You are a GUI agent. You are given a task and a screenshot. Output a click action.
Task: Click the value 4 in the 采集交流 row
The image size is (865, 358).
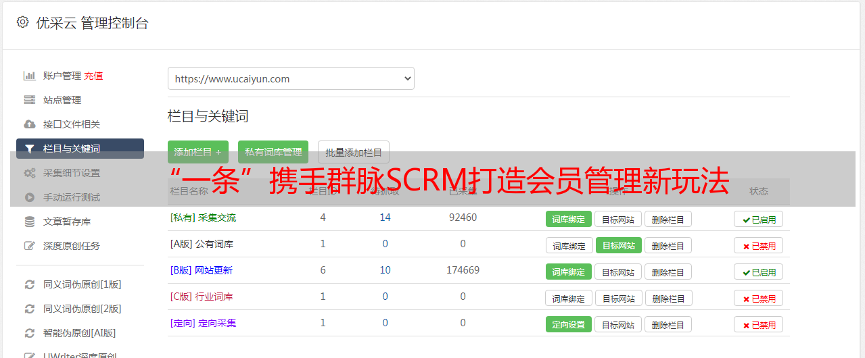323,218
